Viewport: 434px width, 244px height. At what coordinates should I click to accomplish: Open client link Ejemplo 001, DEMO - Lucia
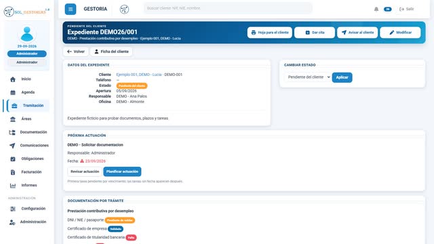(x=138, y=75)
